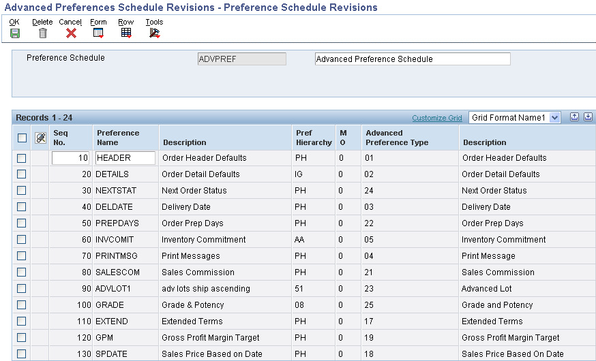The width and height of the screenshot is (596, 361).
Task: Toggle the select-all header checkbox
Action: tap(22, 138)
